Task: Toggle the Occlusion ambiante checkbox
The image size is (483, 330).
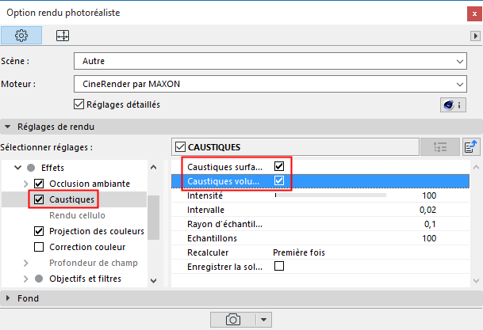Action: pyautogui.click(x=39, y=184)
